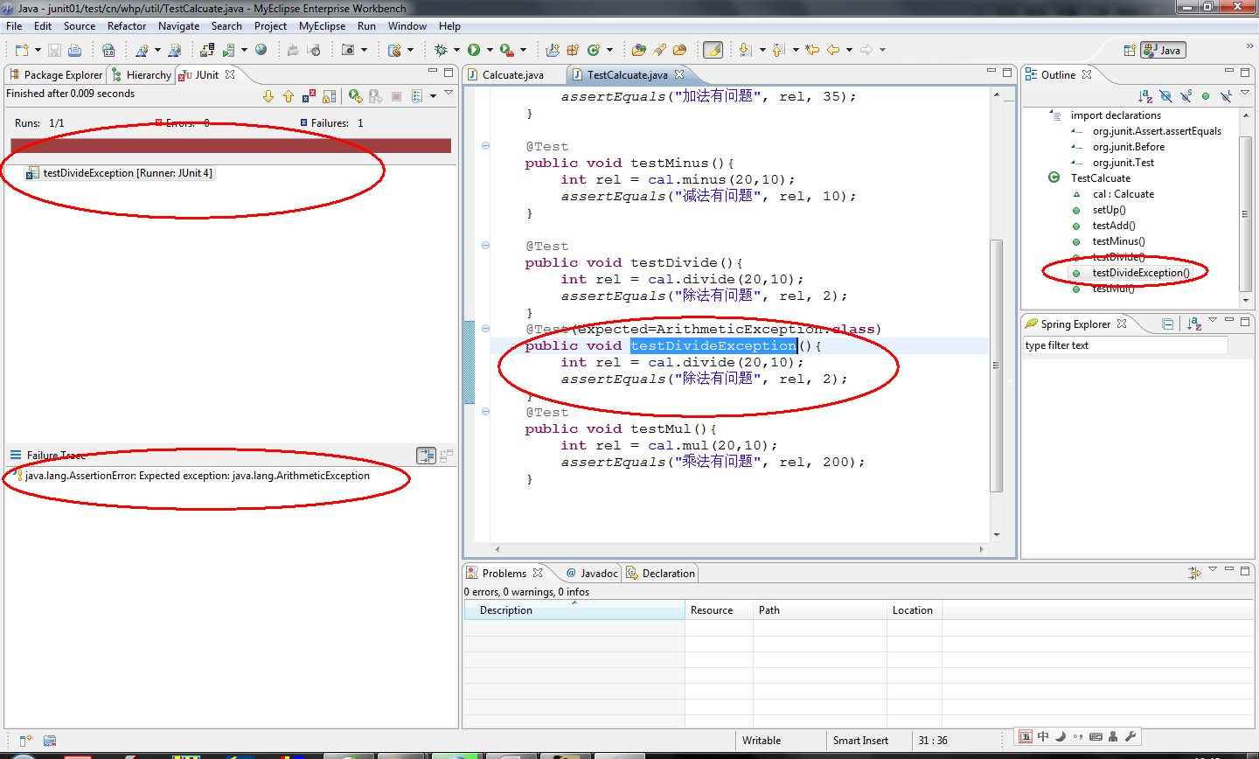Click Spring Explorer filter text field
Viewport: 1259px width, 759px height.
click(x=1125, y=345)
